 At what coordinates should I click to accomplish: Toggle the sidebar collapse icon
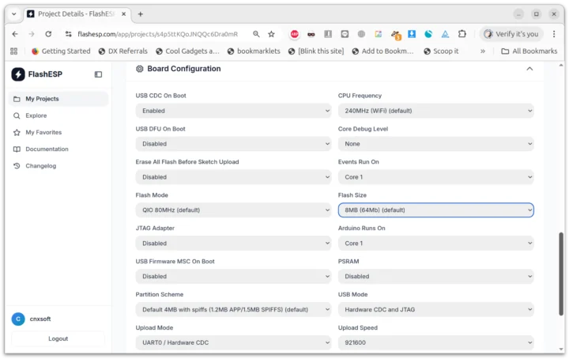click(x=98, y=74)
